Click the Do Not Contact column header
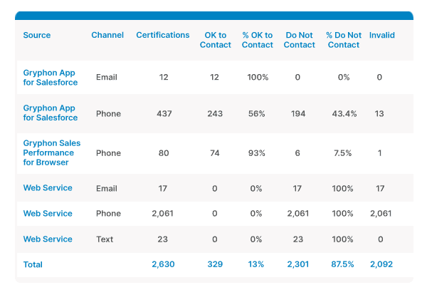 pyautogui.click(x=300, y=40)
